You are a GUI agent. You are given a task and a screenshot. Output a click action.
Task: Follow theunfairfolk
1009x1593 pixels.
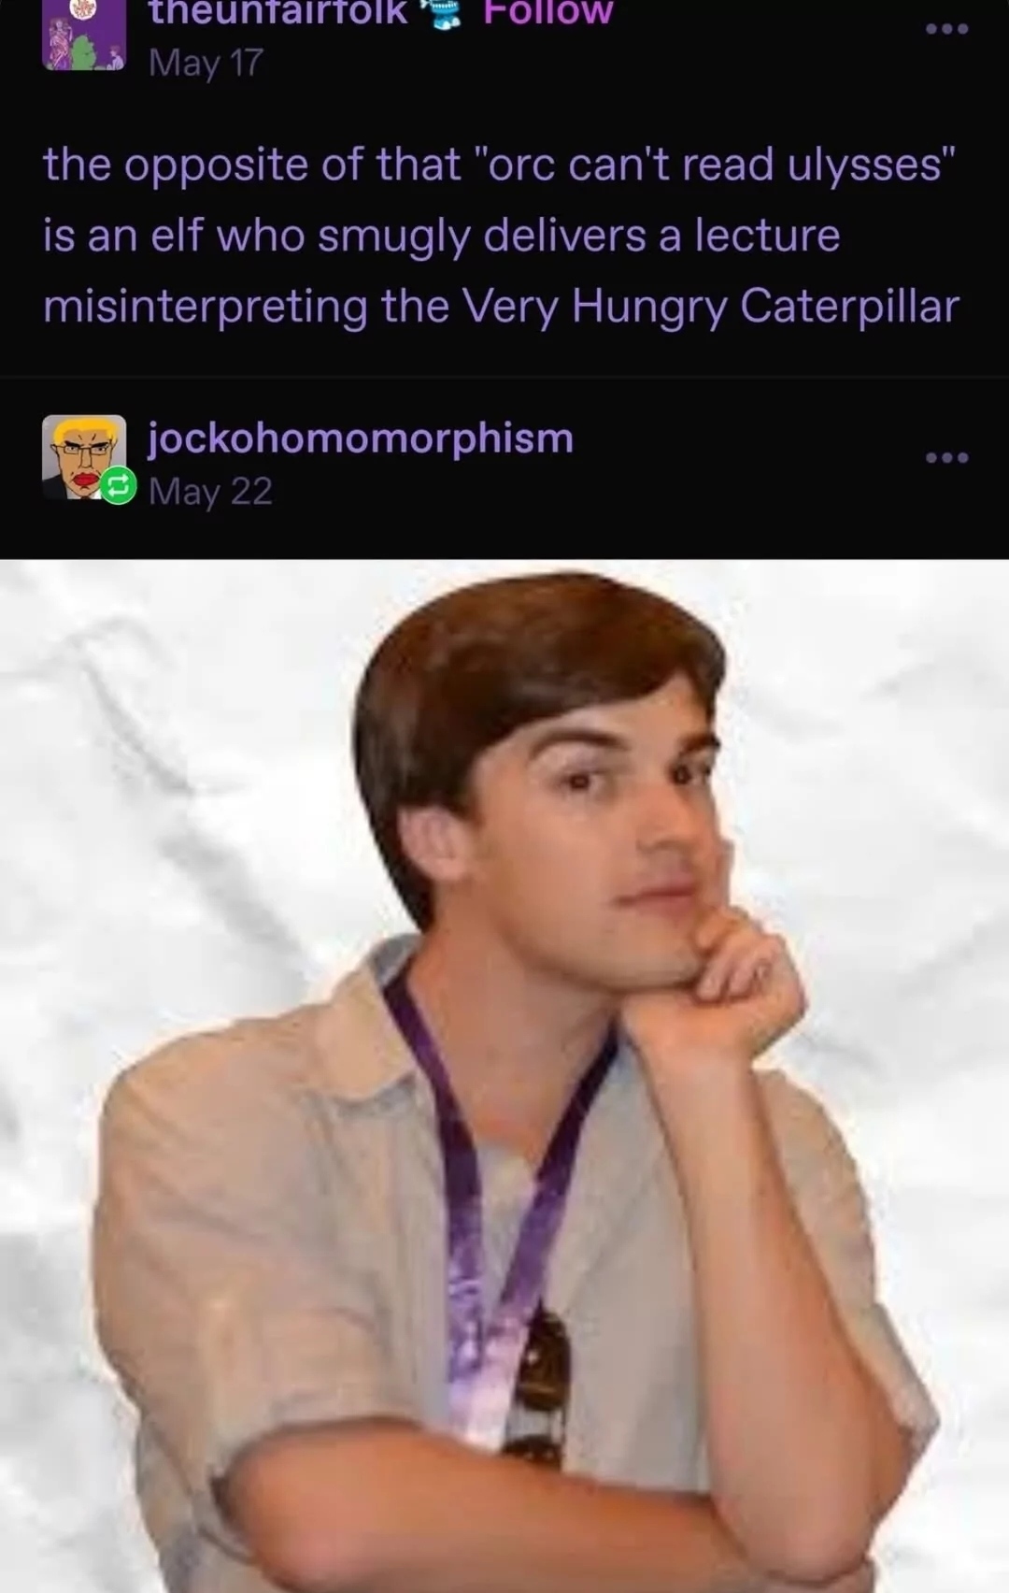(547, 13)
